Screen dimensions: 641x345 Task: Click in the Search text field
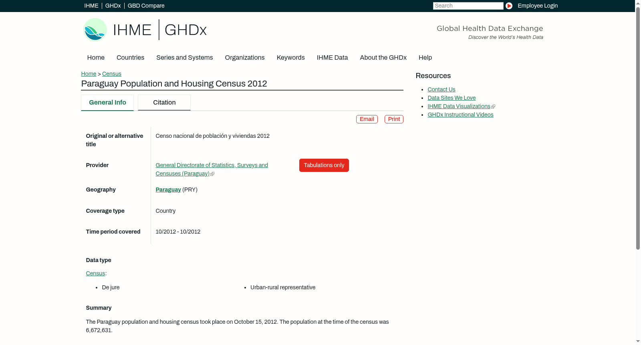[x=468, y=6]
